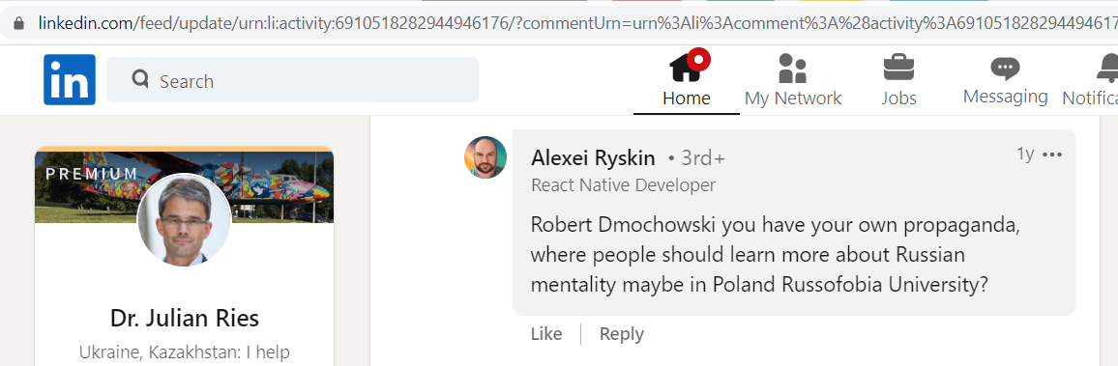
Task: Open the Notifications bell icon
Action: coord(1107,69)
